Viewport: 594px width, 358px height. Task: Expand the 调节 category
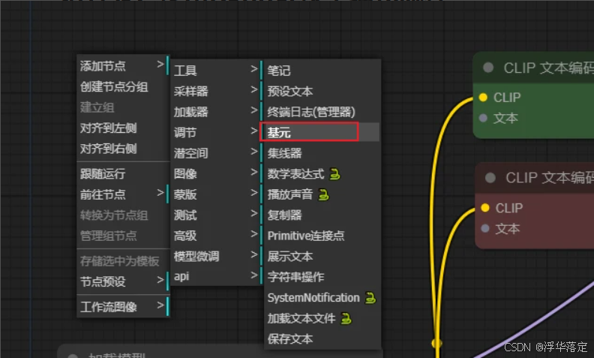tap(216, 132)
